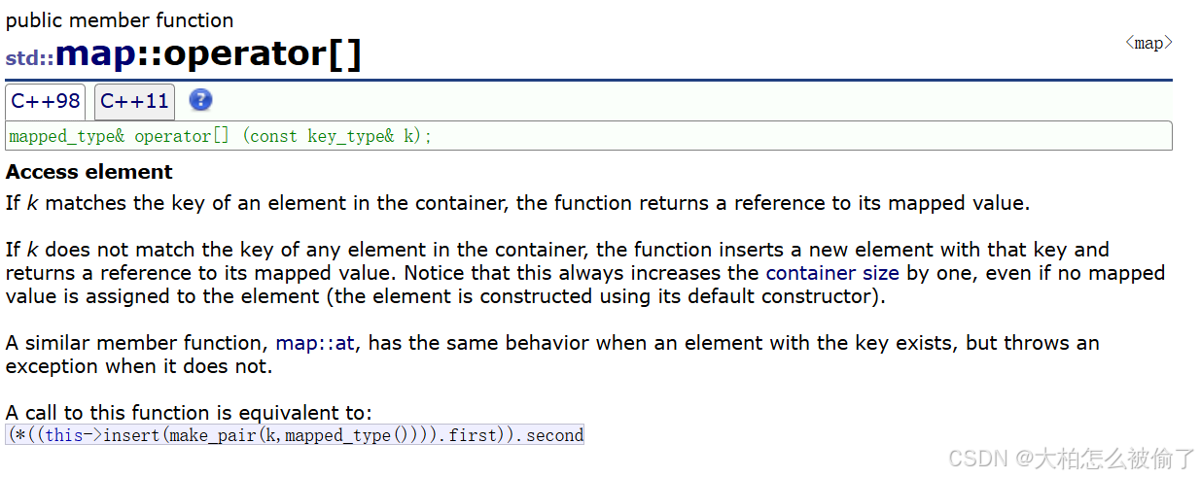The image size is (1200, 477).
Task: Click key_type& parameter in the prototype
Action: 351,136
